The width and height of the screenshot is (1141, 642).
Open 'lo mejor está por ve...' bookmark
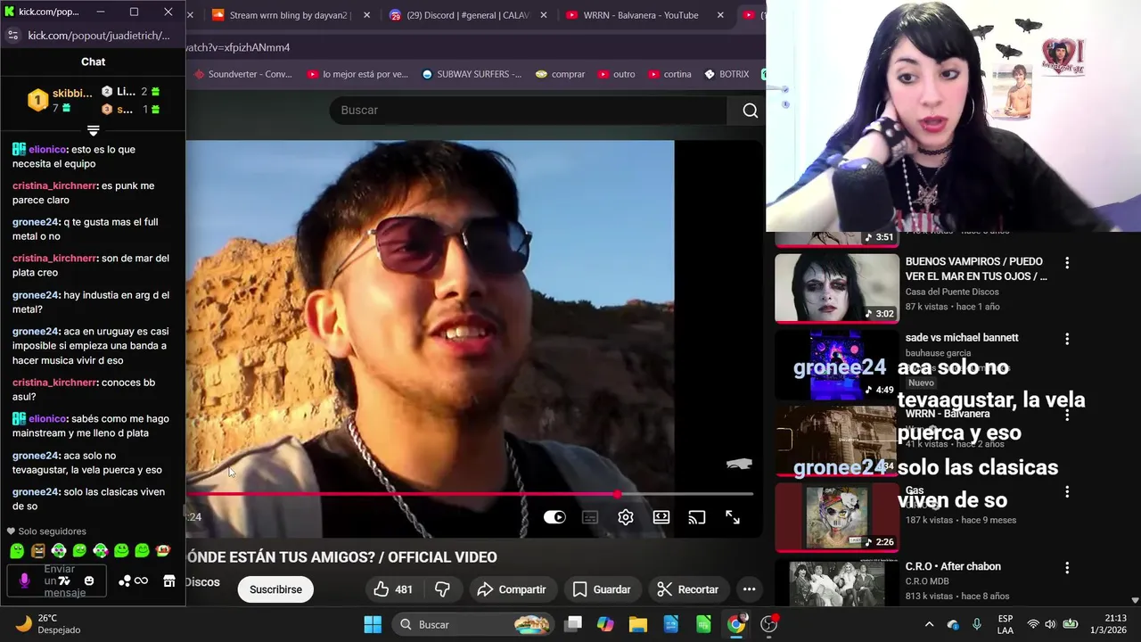click(357, 74)
